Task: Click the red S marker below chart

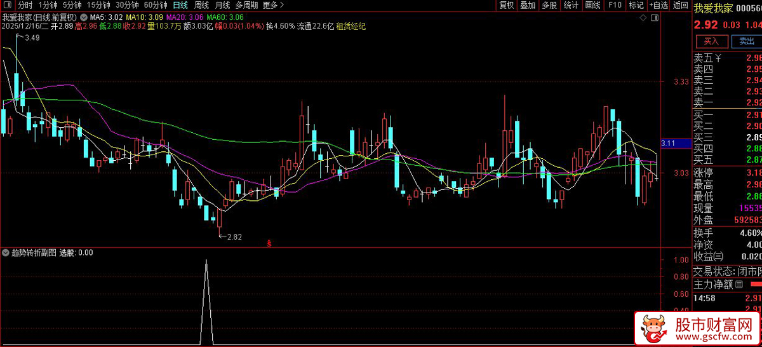Action: 269,243
